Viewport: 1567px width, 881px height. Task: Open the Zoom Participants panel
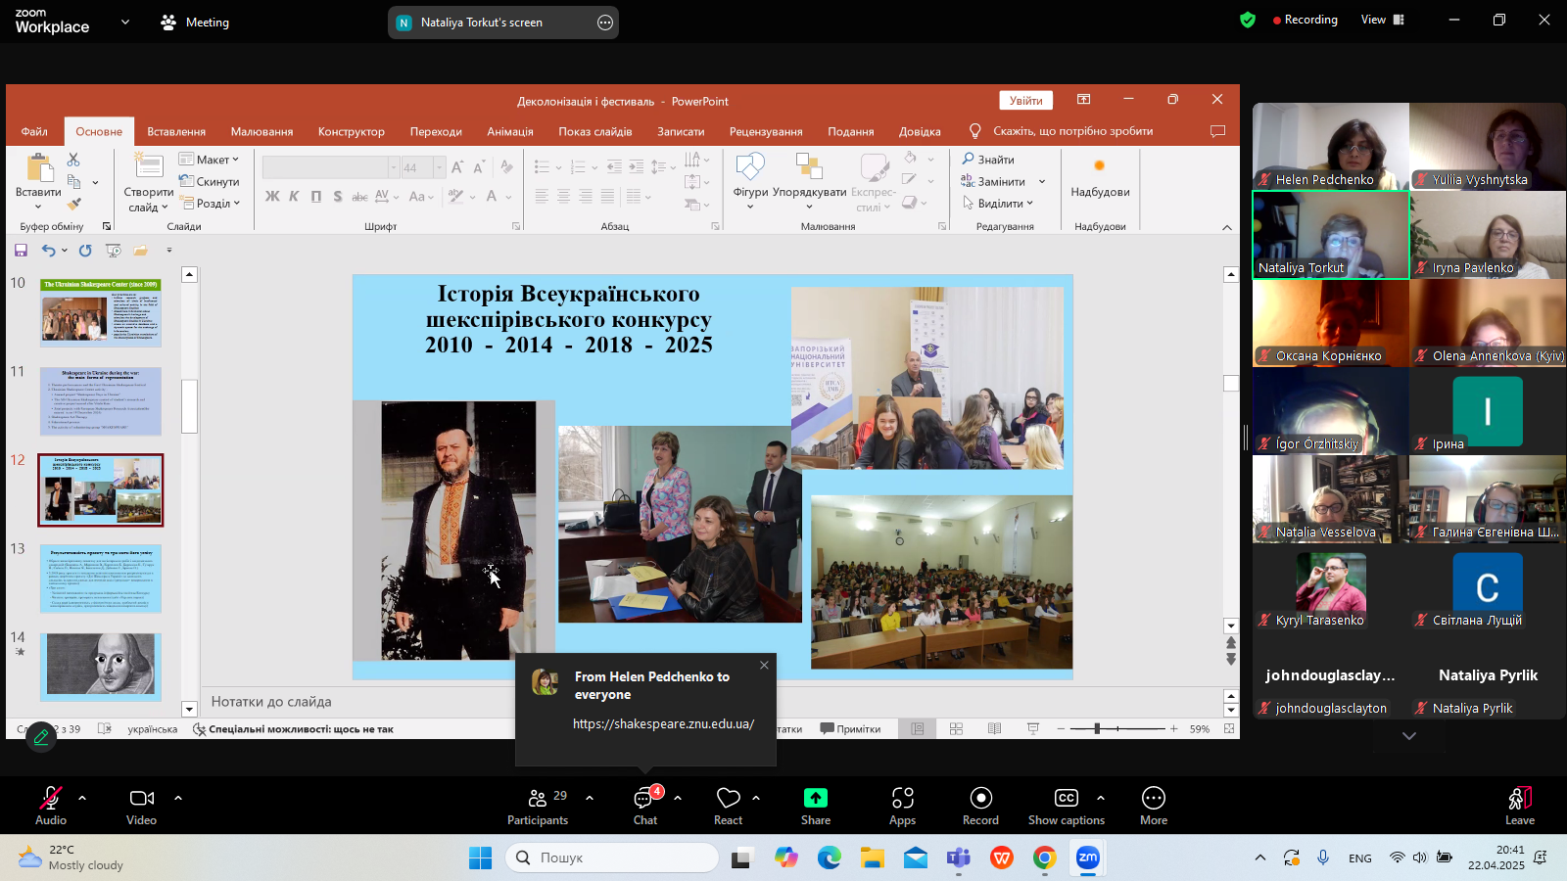click(x=537, y=799)
